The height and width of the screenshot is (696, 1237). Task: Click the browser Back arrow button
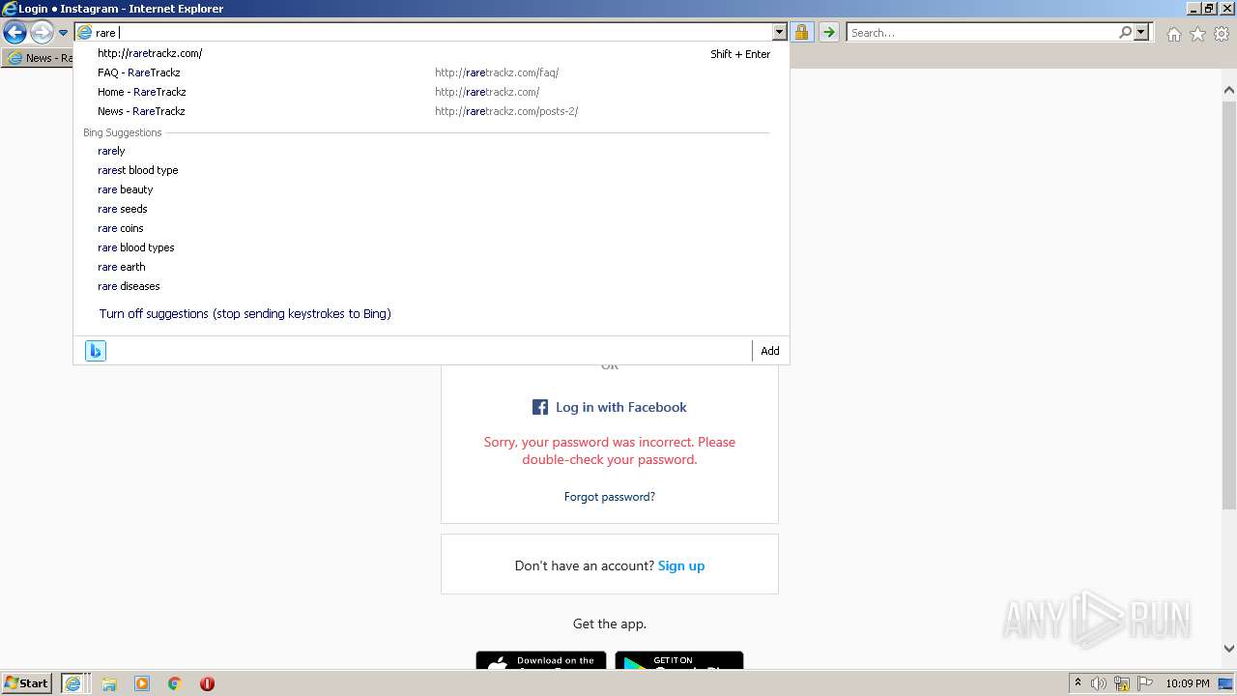click(14, 33)
